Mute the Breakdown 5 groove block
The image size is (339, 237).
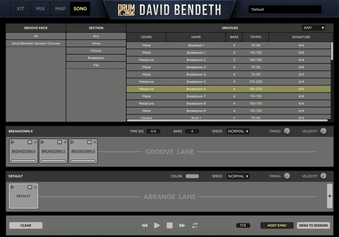(60, 142)
